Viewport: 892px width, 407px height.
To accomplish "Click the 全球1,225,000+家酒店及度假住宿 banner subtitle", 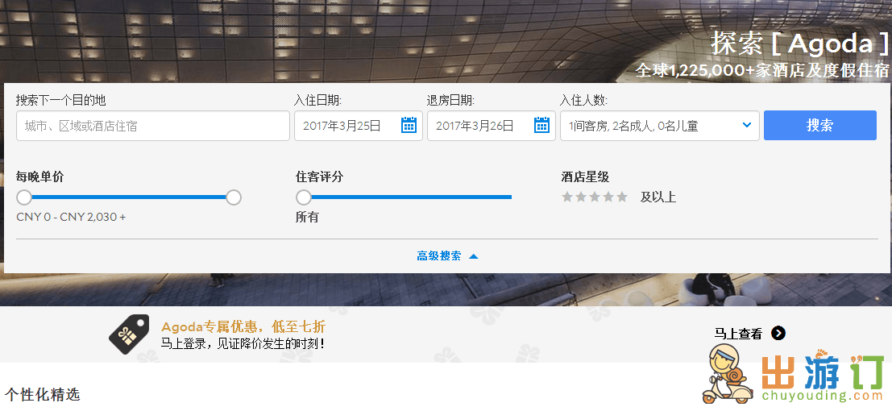I will pos(762,71).
